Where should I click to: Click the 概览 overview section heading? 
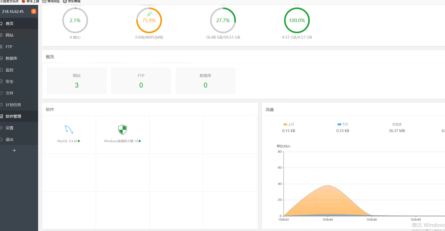click(50, 57)
